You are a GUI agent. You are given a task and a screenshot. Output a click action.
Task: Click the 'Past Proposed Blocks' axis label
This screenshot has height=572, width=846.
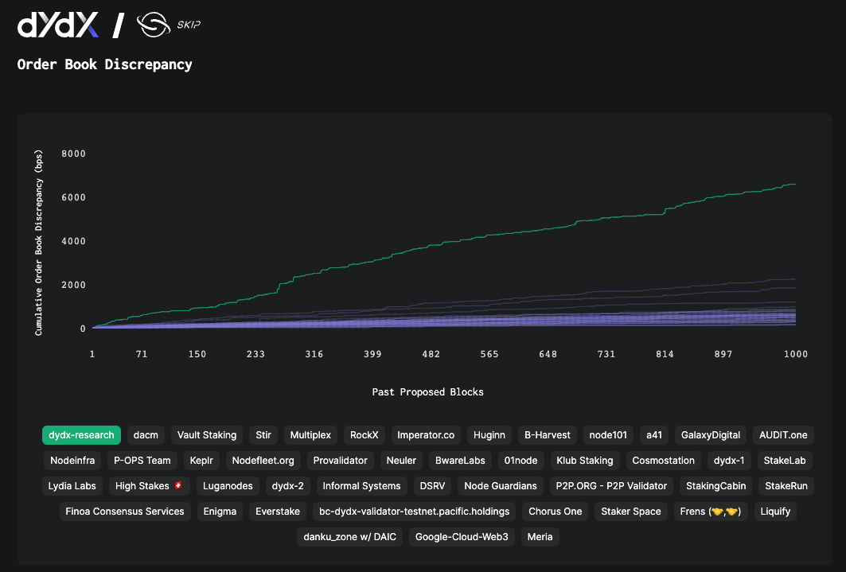428,392
